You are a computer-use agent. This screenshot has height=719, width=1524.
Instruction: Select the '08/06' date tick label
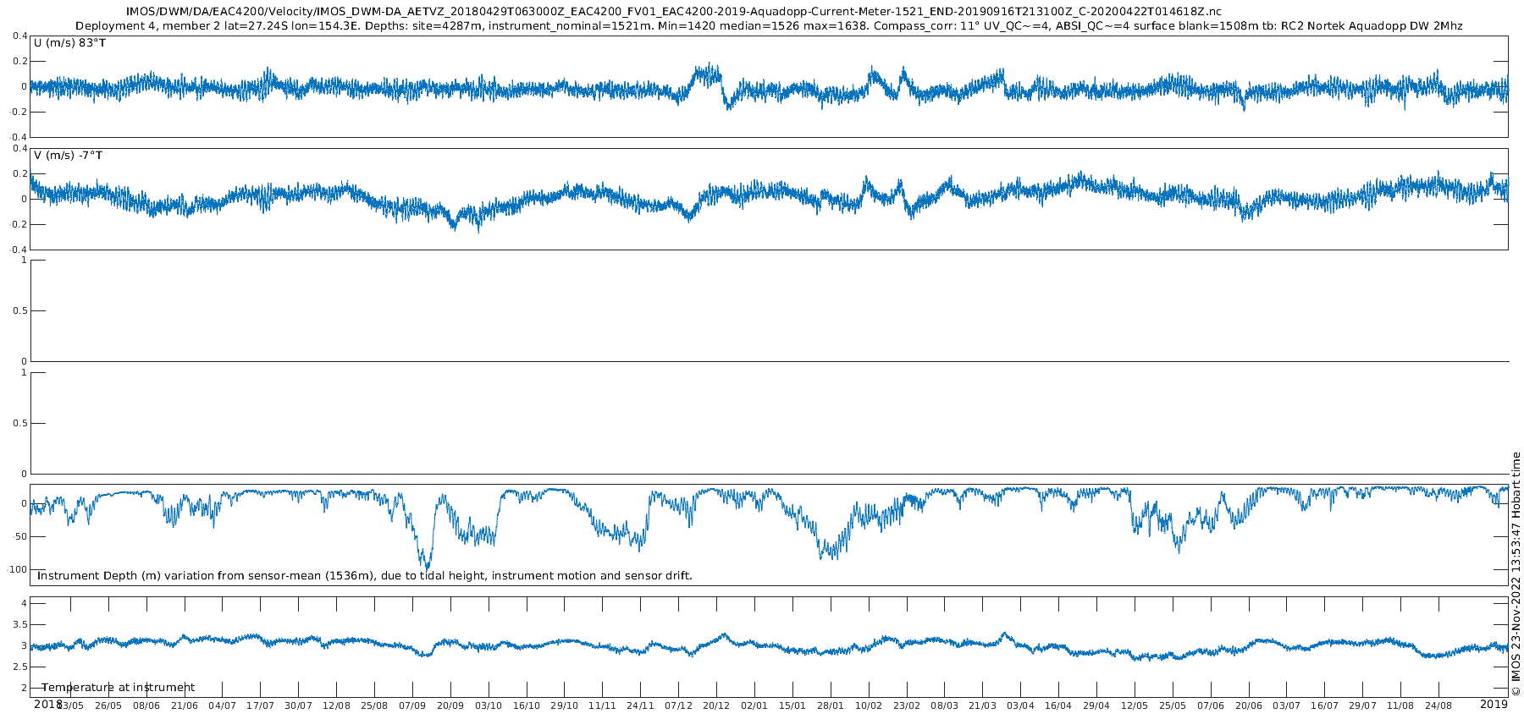146,705
